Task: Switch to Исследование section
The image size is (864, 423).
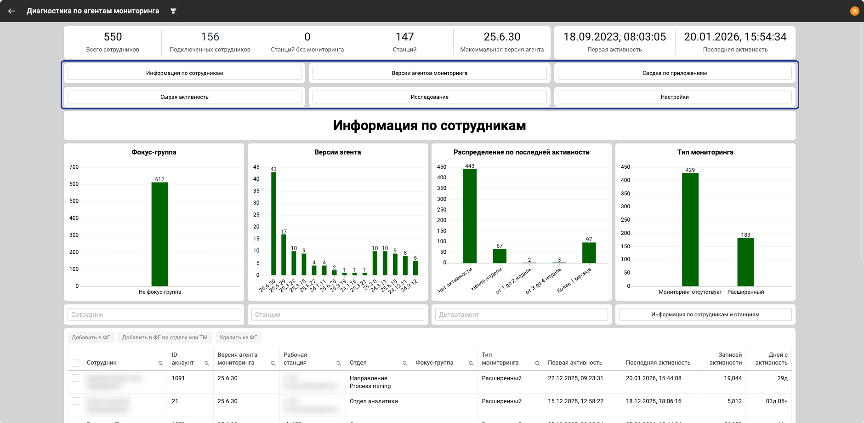Action: click(x=429, y=97)
